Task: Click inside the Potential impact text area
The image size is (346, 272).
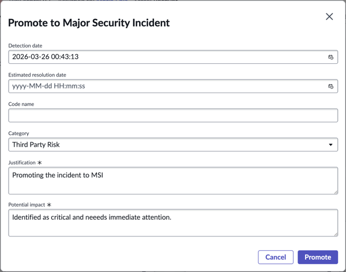Action: point(173,223)
